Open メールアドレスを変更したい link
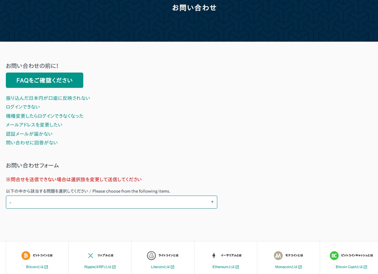 click(x=34, y=125)
